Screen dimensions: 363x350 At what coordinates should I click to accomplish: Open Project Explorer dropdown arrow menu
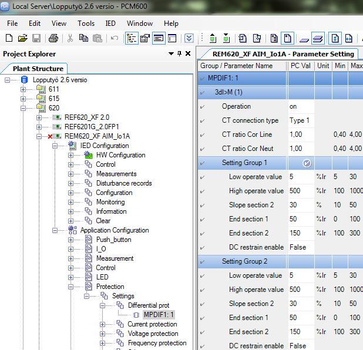(171, 53)
